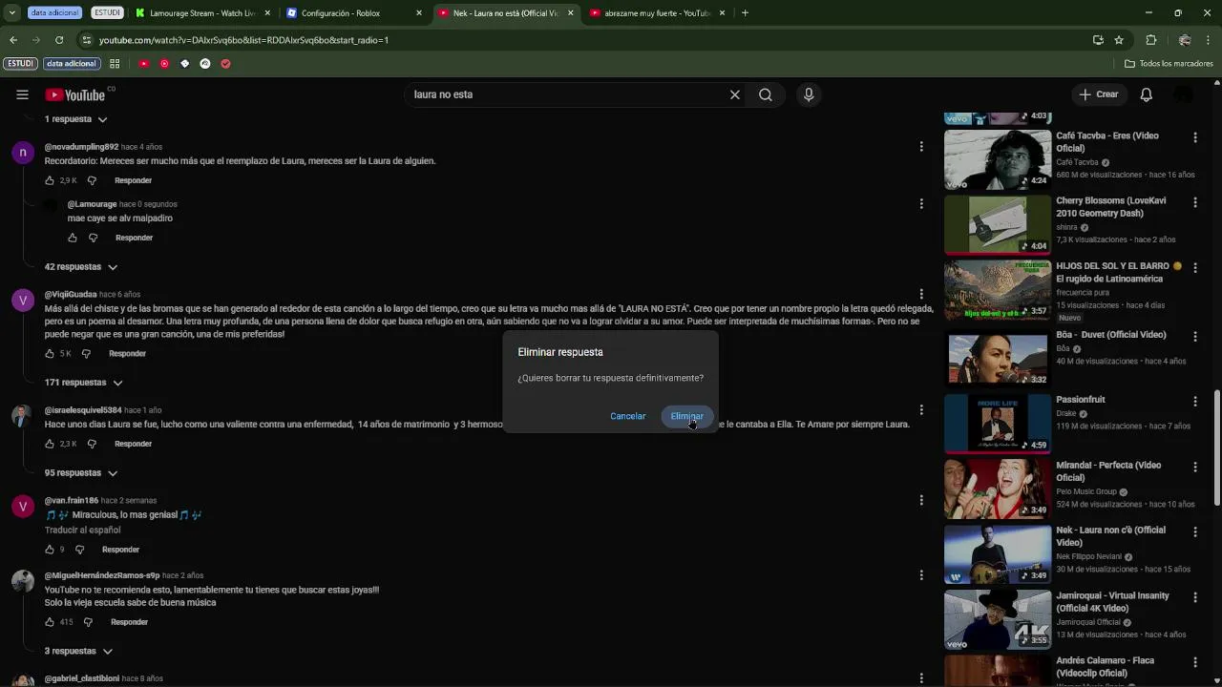Bookmark this page with the star icon
This screenshot has height=687, width=1222.
tap(1119, 40)
